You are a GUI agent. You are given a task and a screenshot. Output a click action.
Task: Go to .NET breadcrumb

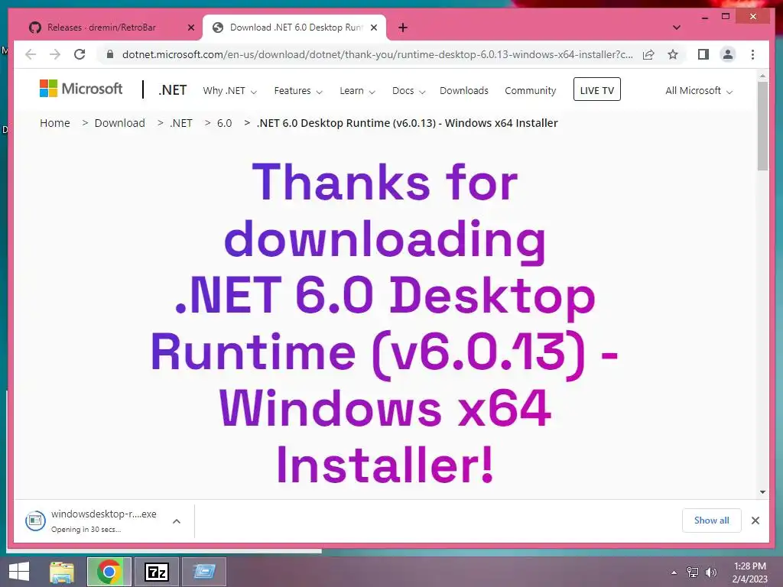(x=180, y=123)
